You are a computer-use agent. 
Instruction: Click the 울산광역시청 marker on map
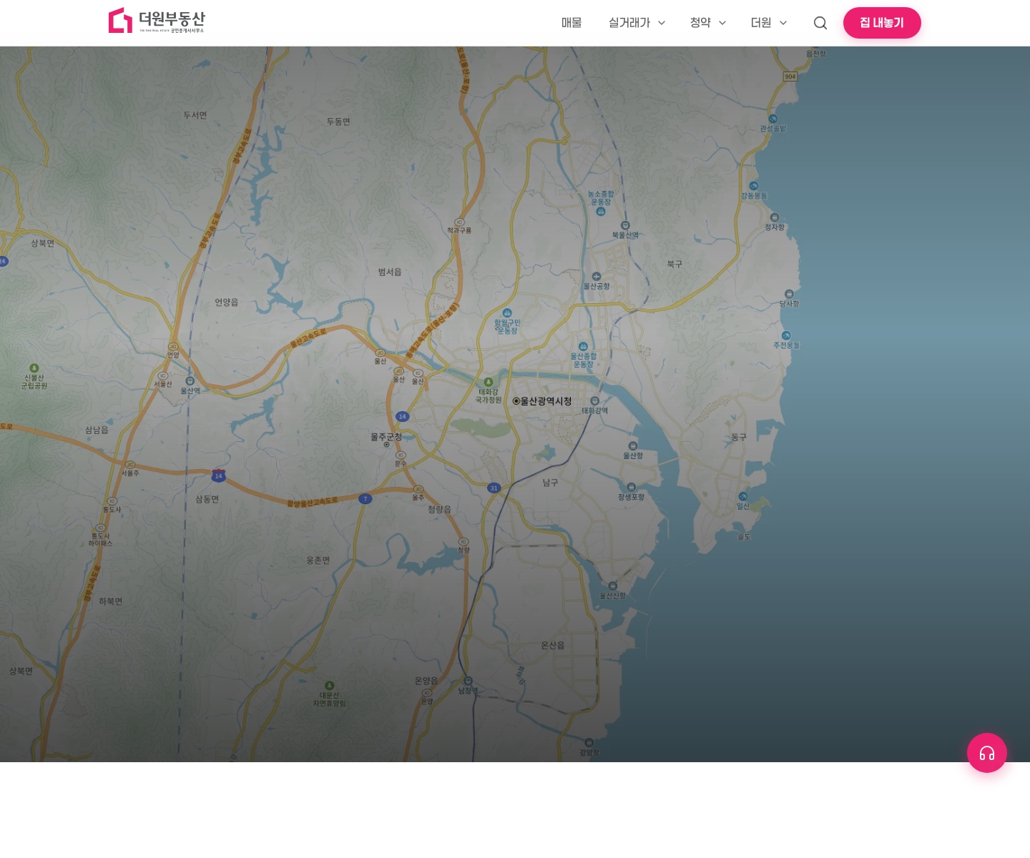tap(516, 401)
